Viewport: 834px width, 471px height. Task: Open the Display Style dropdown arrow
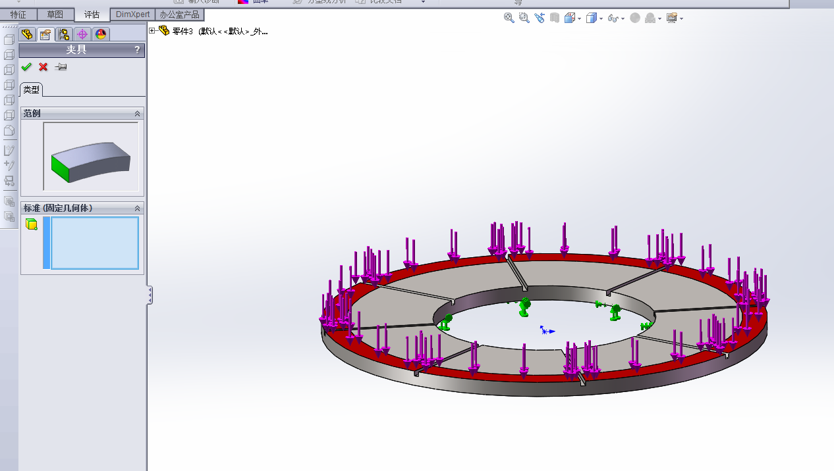point(600,18)
